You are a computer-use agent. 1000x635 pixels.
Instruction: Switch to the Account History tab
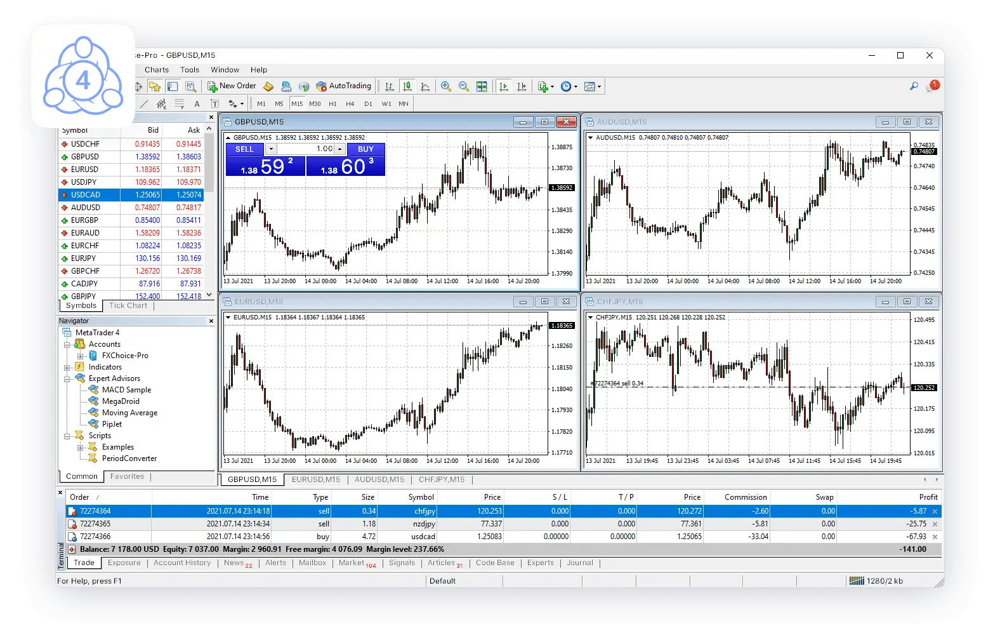pyautogui.click(x=182, y=563)
